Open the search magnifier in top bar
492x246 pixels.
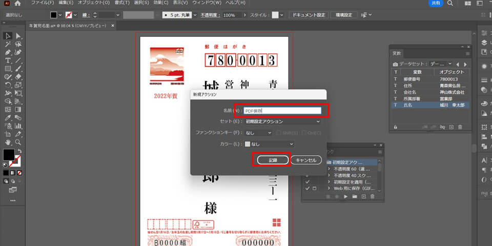click(449, 4)
